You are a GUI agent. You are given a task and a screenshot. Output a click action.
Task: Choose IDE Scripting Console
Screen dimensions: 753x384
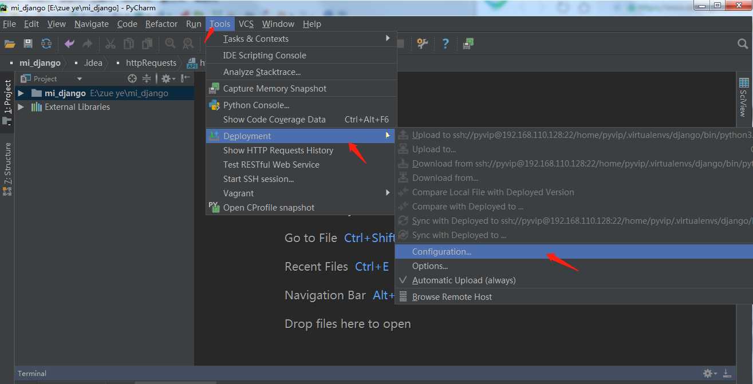[x=301, y=56]
